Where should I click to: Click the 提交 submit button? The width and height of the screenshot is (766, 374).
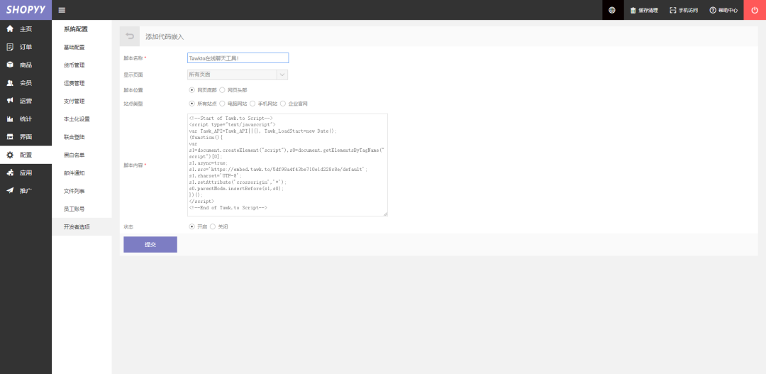[150, 244]
